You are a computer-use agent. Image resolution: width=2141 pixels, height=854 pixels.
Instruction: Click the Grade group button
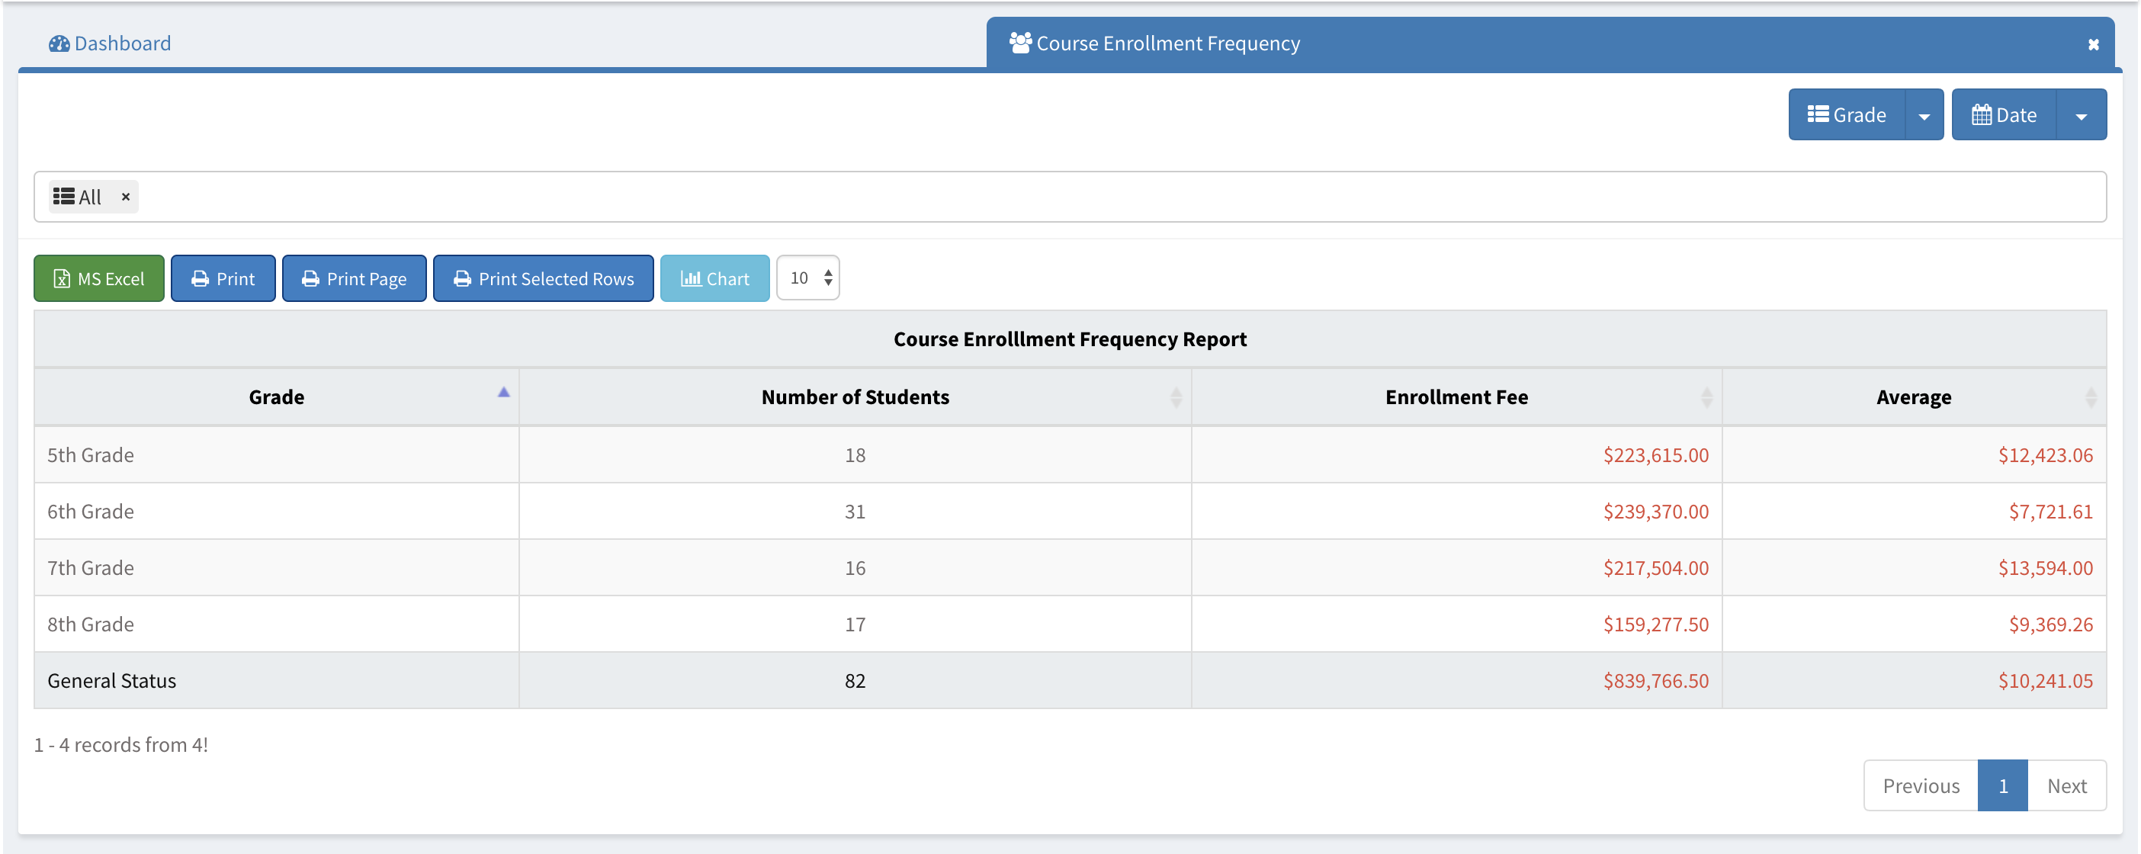pyautogui.click(x=1846, y=114)
